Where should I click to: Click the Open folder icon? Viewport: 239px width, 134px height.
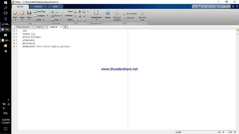[22, 13]
